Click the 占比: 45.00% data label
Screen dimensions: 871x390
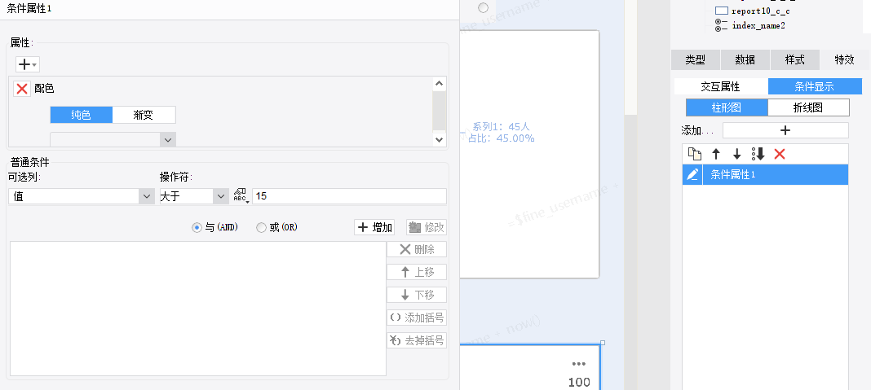502,138
